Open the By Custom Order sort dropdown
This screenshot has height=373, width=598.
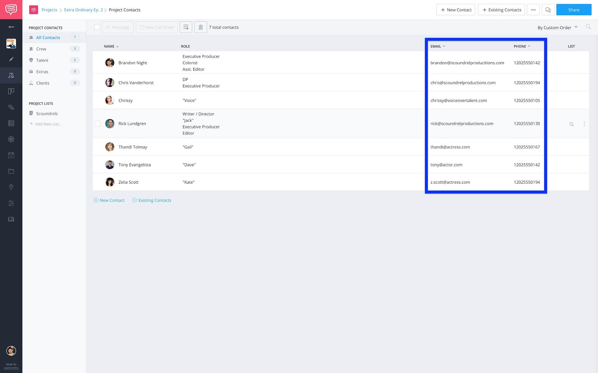557,27
